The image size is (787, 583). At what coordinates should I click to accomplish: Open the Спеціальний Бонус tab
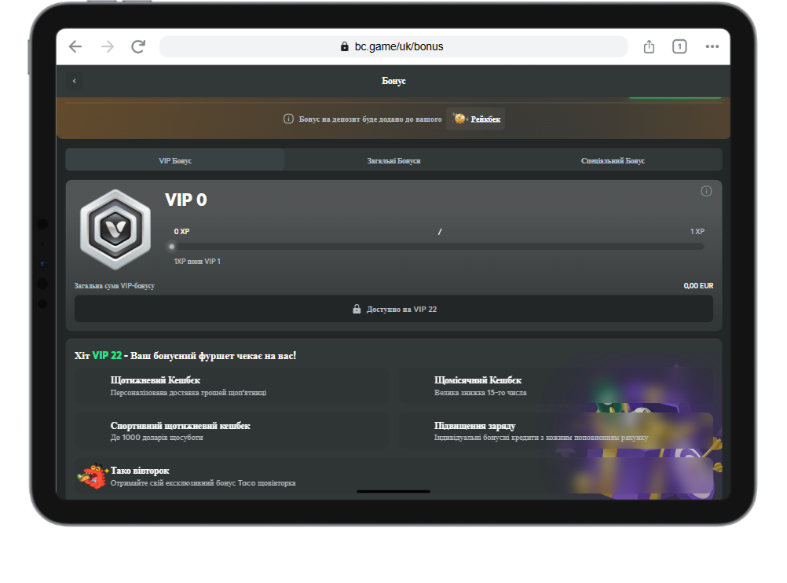tap(613, 160)
